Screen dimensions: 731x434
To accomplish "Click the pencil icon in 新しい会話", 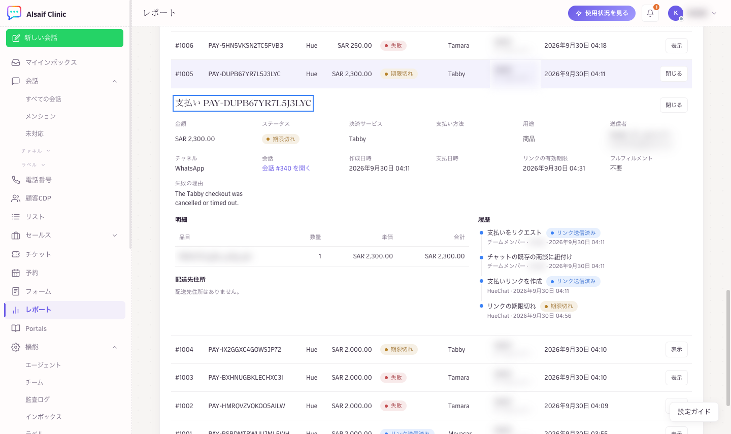I will tap(16, 38).
